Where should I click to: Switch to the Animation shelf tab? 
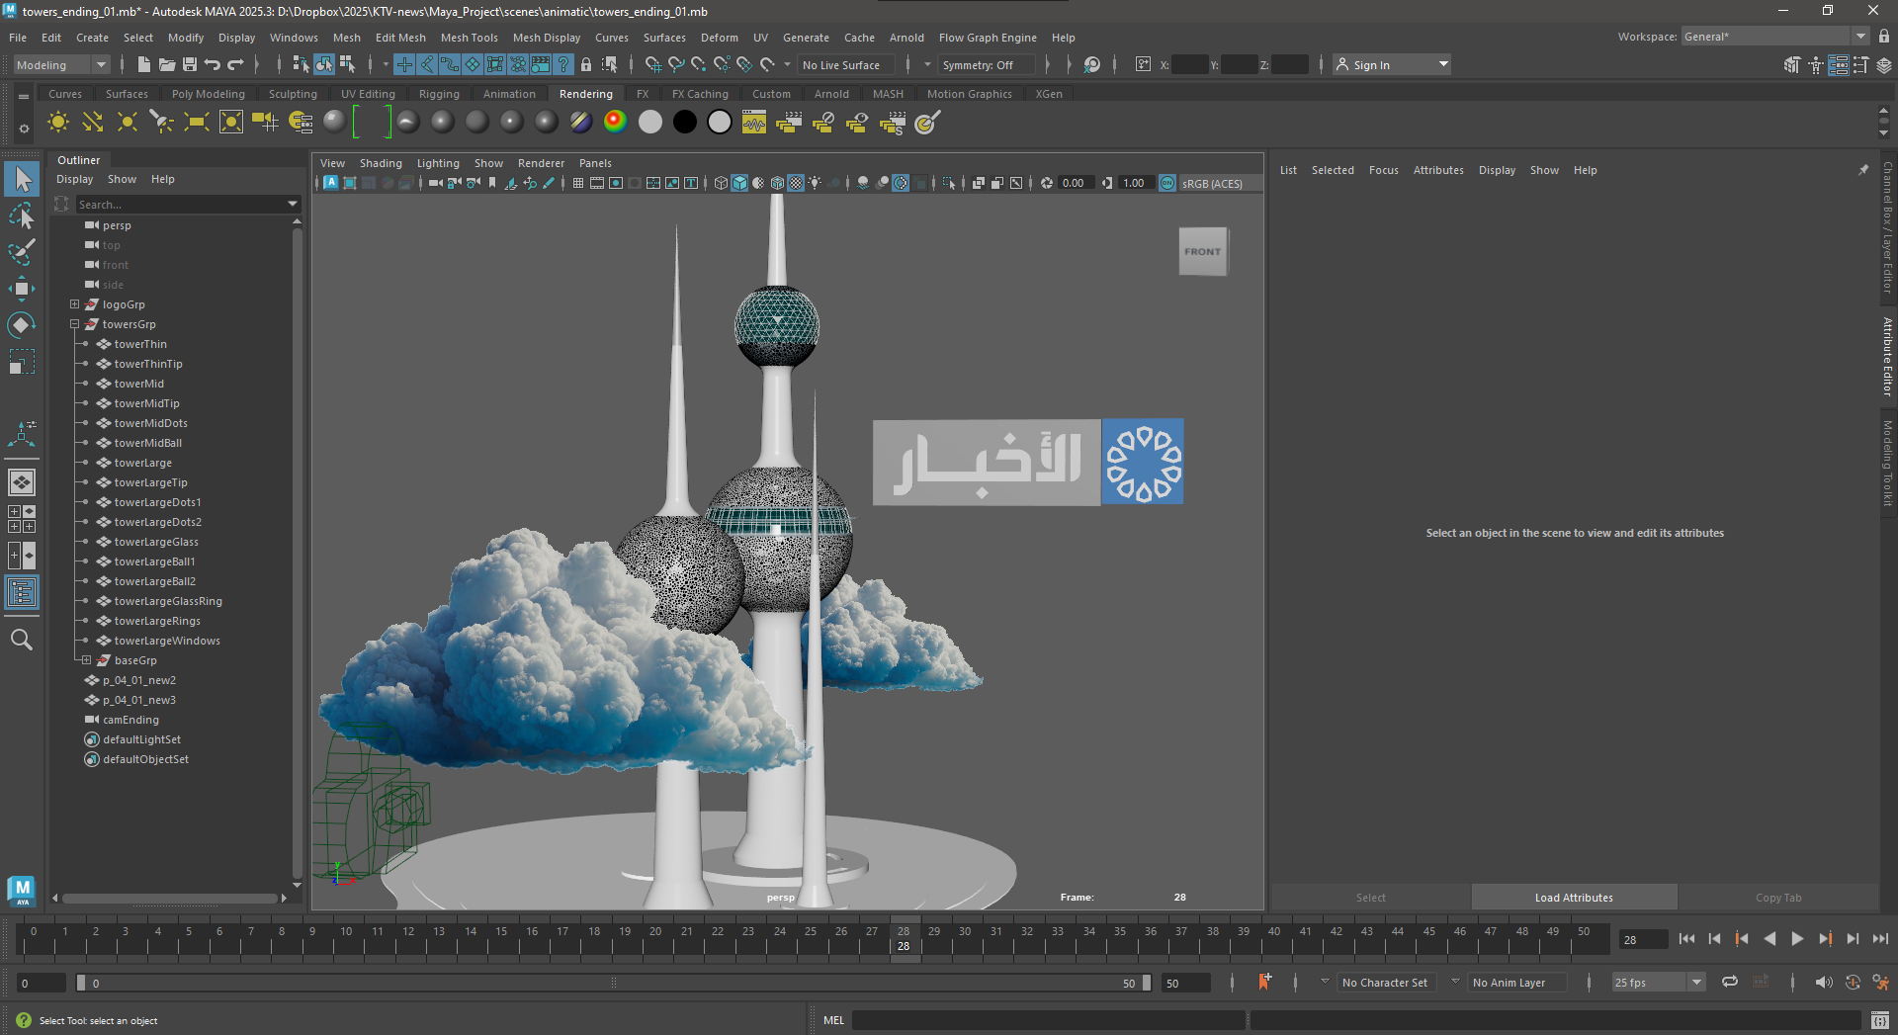click(x=508, y=94)
